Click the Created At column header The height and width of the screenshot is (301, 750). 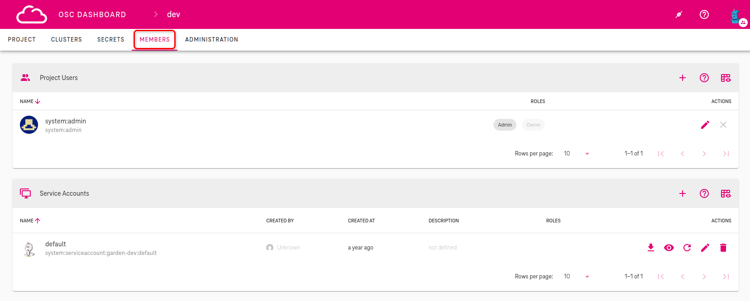click(x=361, y=221)
